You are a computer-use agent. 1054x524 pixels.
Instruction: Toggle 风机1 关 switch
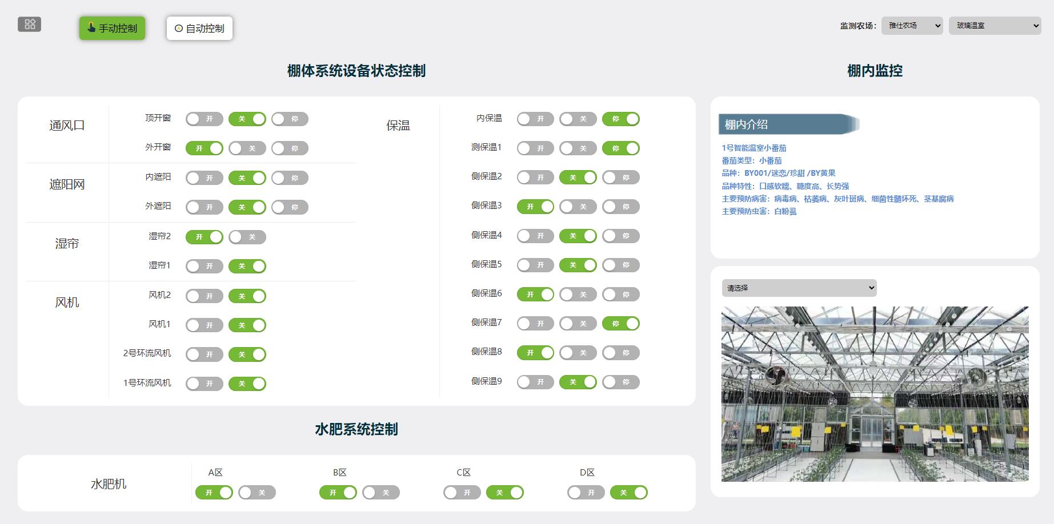247,325
